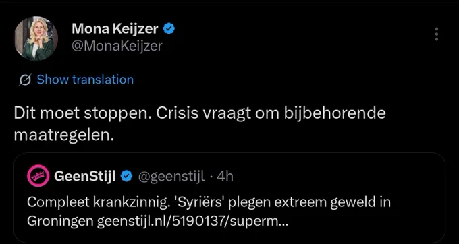Open the quoted GeenStijl post text

click(209, 212)
